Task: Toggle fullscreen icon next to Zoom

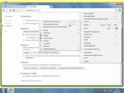Action: 117,28
